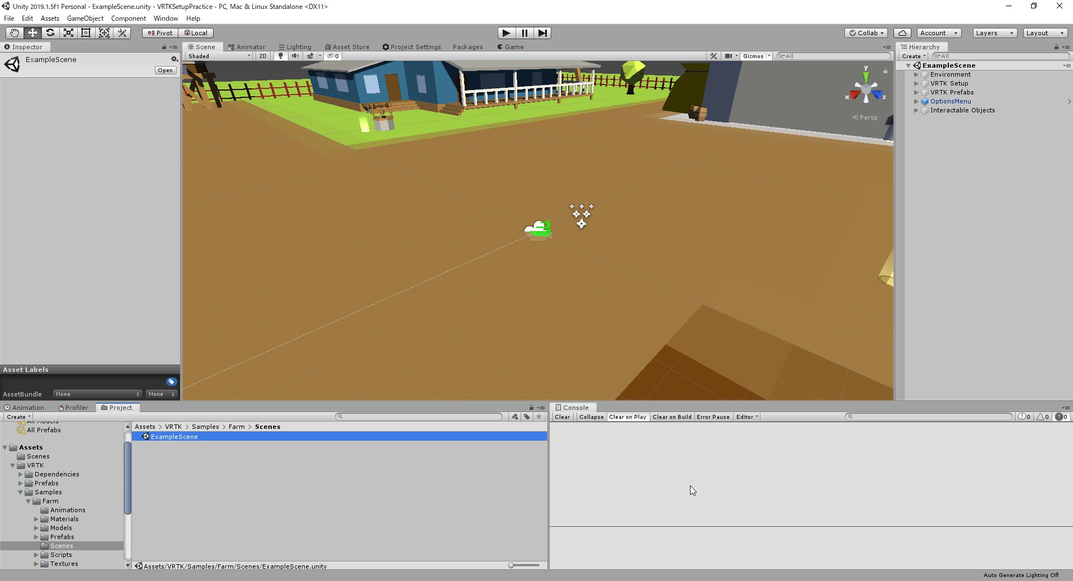Click the Project search field
Image resolution: width=1073 pixels, height=581 pixels.
pos(419,417)
